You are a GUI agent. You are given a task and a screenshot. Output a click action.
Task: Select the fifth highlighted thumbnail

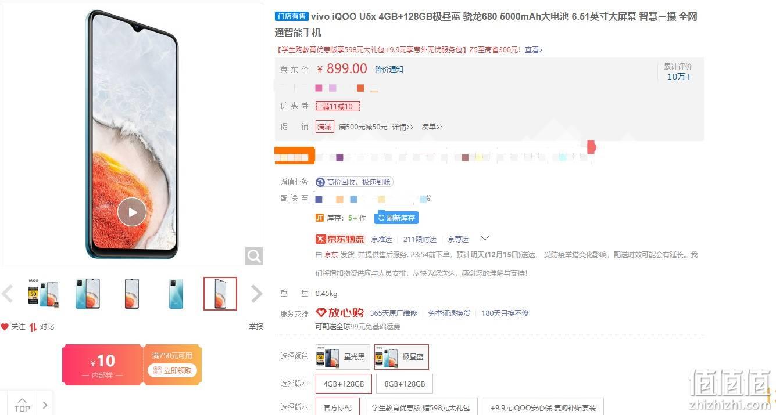[220, 294]
